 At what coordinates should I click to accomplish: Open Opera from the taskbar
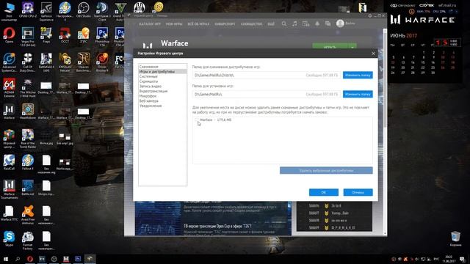[29, 259]
